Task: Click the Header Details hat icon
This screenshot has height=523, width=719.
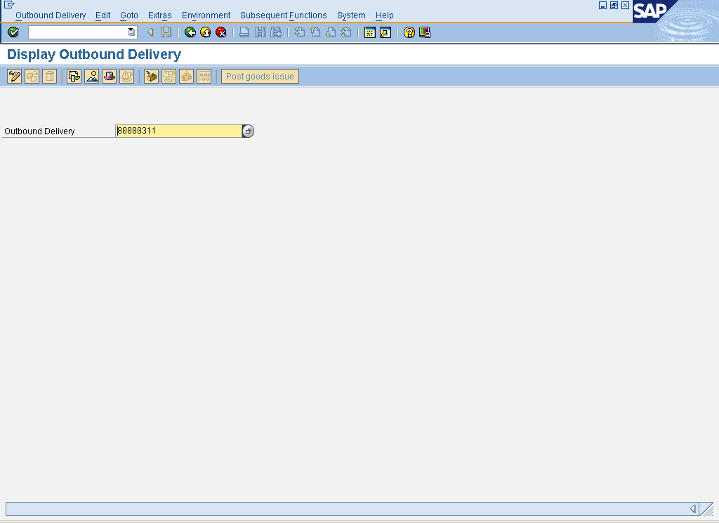Action: coord(109,76)
